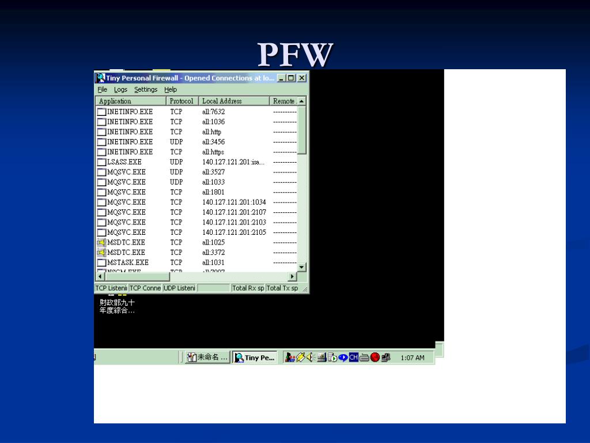Click the horizontal scrollbar thumb
This screenshot has width=590, height=443.
pyautogui.click(x=137, y=276)
